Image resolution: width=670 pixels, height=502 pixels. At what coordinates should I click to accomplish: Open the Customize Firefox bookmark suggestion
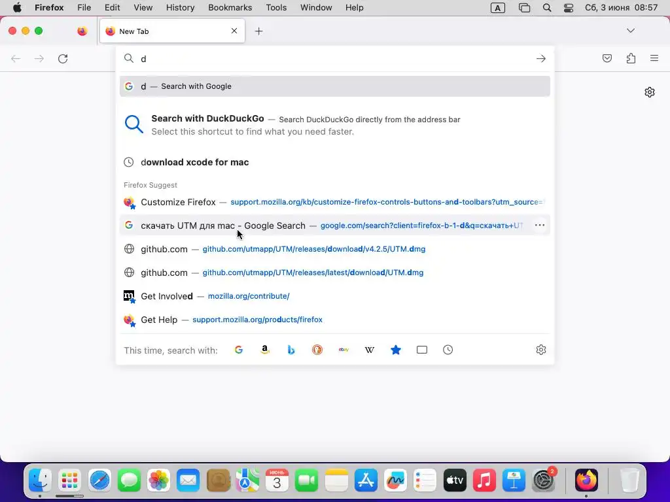click(335, 202)
